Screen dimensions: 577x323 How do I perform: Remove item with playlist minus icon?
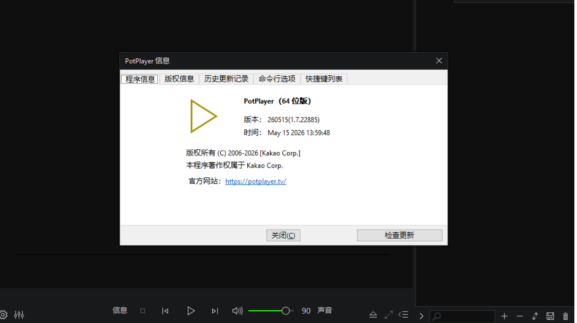coord(520,316)
